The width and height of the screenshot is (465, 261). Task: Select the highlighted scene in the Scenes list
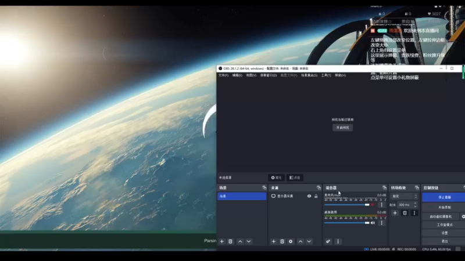tap(242, 196)
